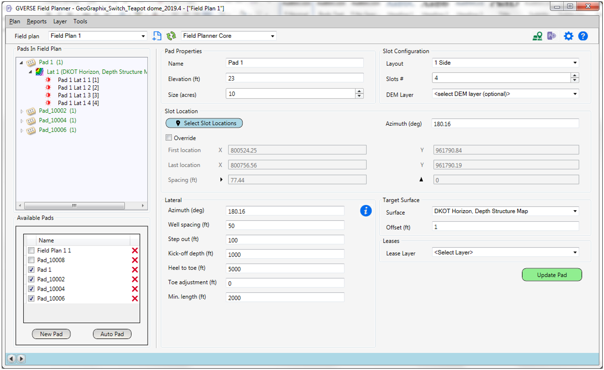Click the well icon of Pad 1 Lat 1 4
604x370 pixels.
click(x=48, y=103)
